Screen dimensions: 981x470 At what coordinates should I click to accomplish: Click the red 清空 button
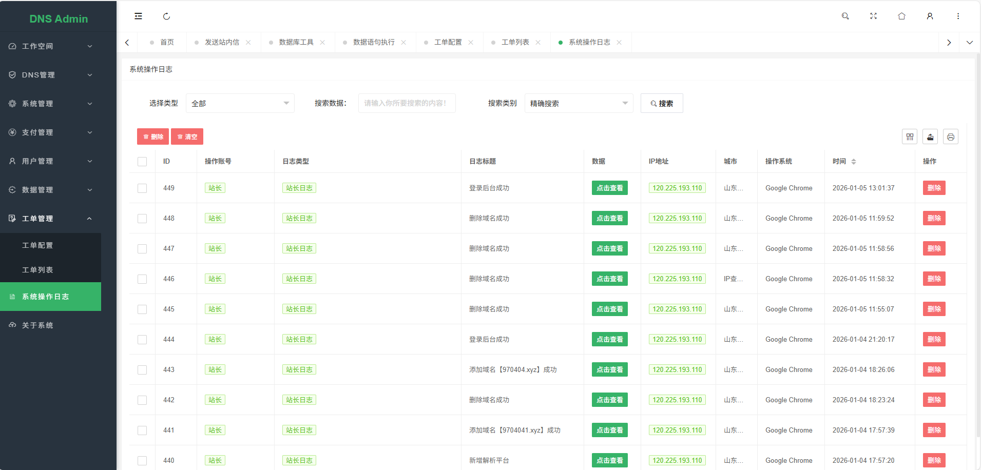[x=187, y=137]
